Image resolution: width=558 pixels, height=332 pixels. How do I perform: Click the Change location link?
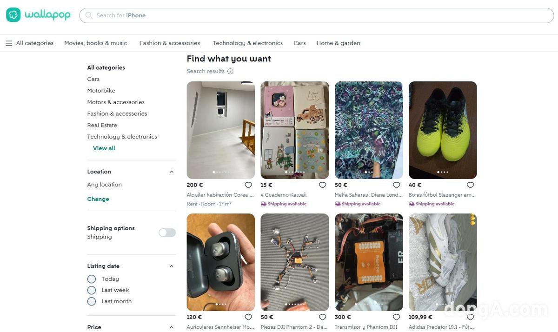tap(98, 199)
